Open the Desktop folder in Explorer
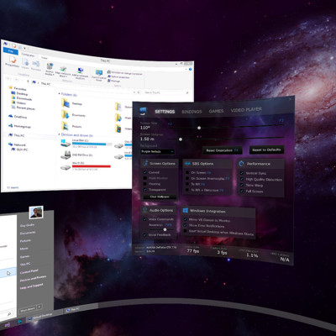 click(66, 103)
